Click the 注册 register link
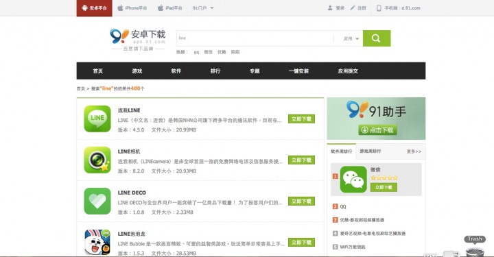 358,8
